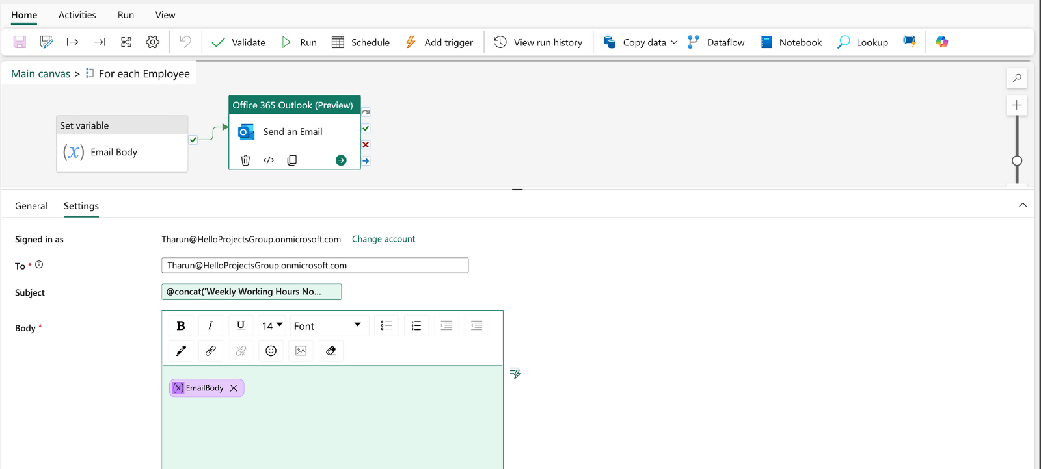Click the text color brush icon
Viewport: 1041px width, 469px height.
click(181, 351)
